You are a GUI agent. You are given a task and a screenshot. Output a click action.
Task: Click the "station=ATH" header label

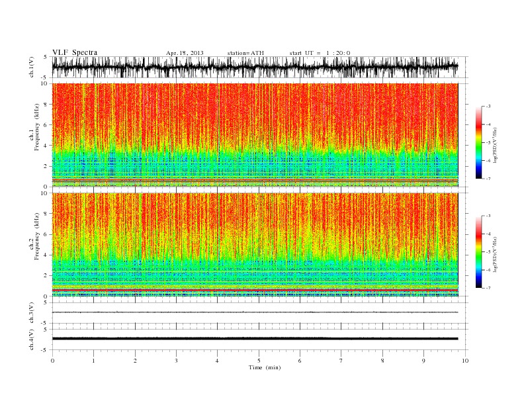click(x=245, y=53)
